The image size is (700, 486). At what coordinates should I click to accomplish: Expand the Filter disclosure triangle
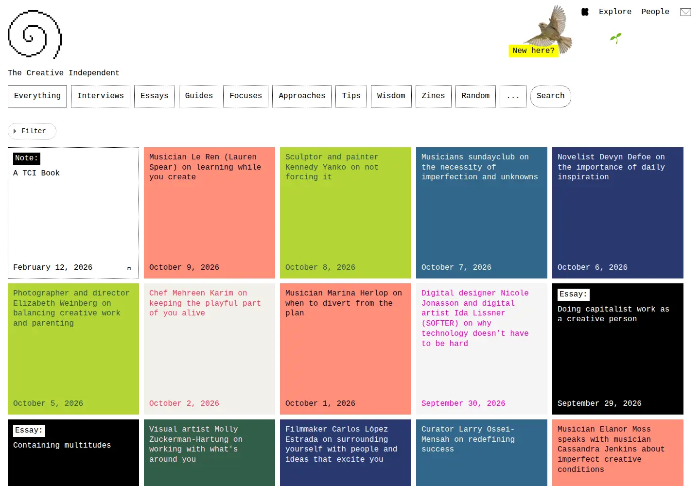pos(15,131)
